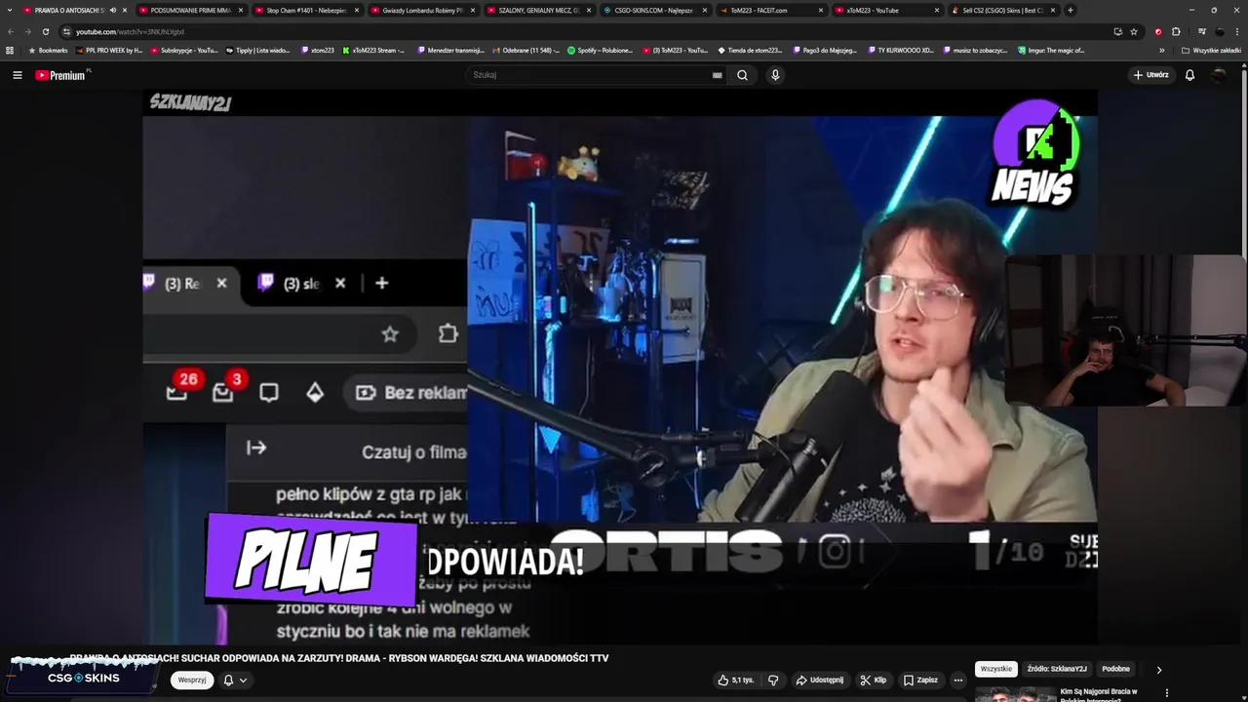Open tab search dropdown left of tabs
Image resolution: width=1248 pixels, height=702 pixels.
pos(9,10)
